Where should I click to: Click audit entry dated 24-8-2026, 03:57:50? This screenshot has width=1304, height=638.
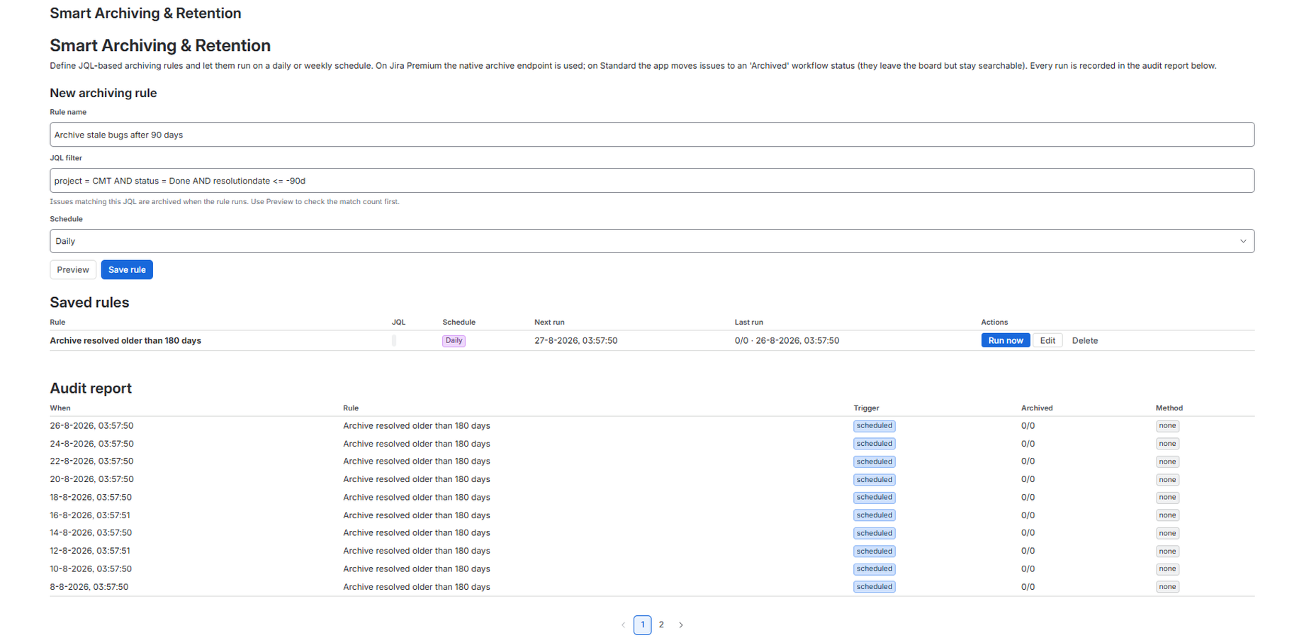pyautogui.click(x=91, y=444)
